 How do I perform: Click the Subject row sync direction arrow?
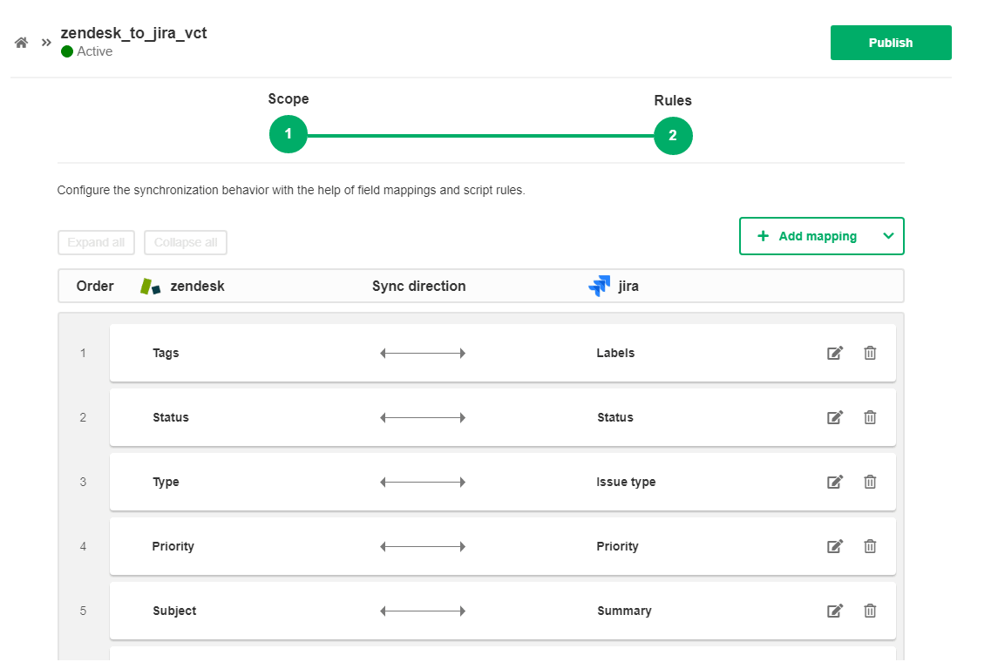coord(423,611)
